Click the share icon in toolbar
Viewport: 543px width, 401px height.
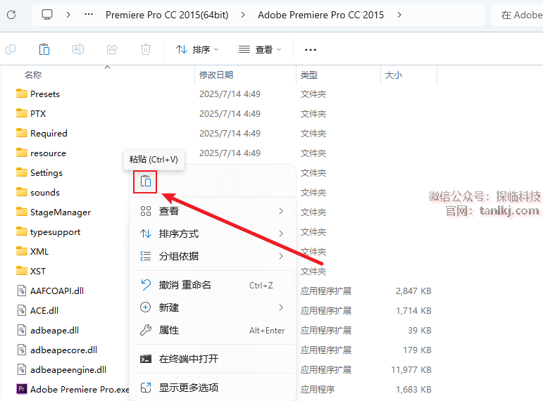pyautogui.click(x=112, y=49)
